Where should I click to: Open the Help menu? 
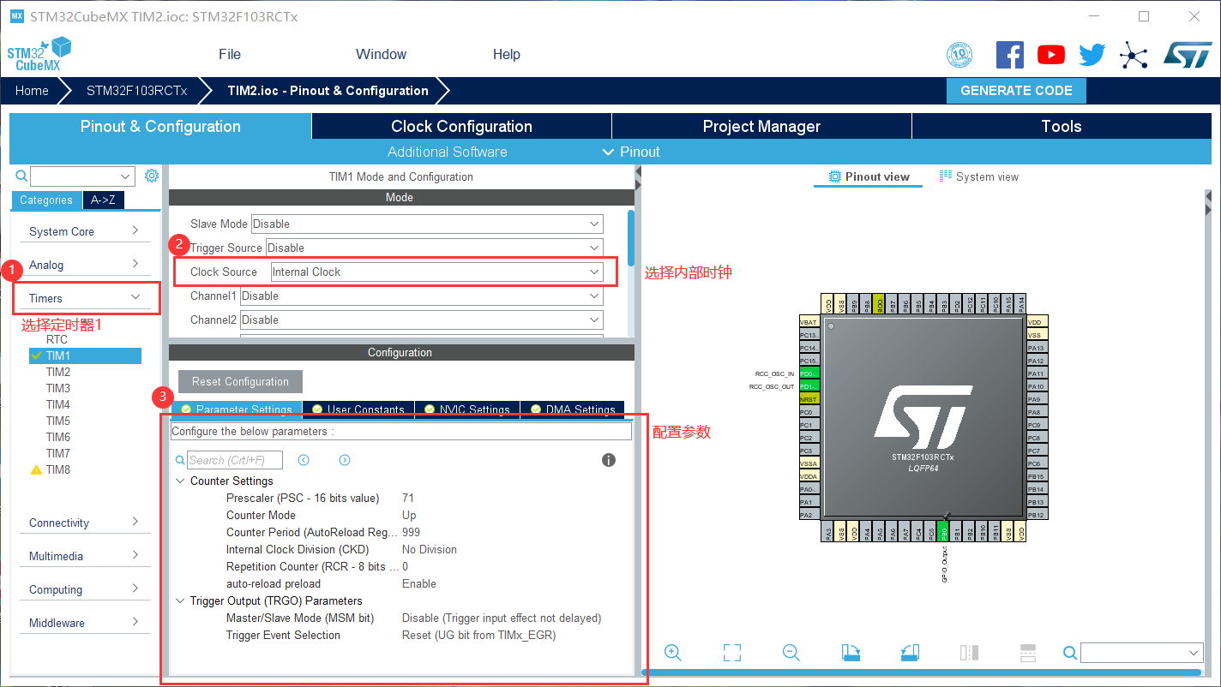(506, 54)
